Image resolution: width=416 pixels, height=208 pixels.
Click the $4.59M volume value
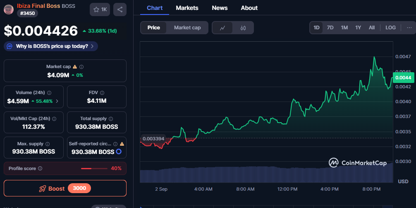(x=18, y=101)
